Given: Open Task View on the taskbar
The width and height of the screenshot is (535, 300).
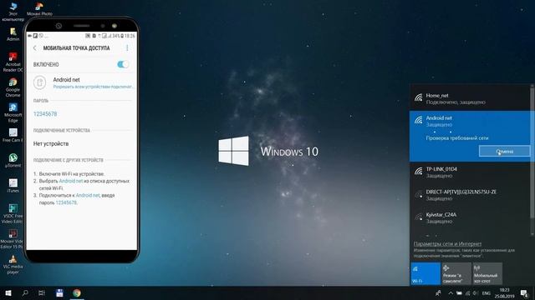Looking at the screenshot, I should pyautogui.click(x=42, y=292).
